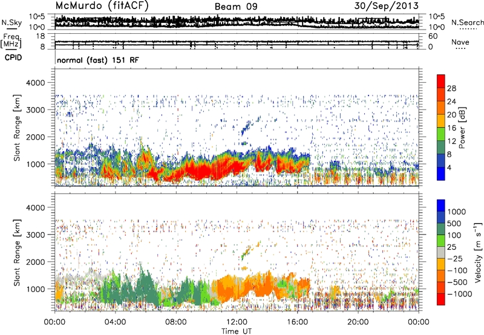
Task: Click the 'Power [dB]' color bar label
Action: pyautogui.click(x=462, y=128)
